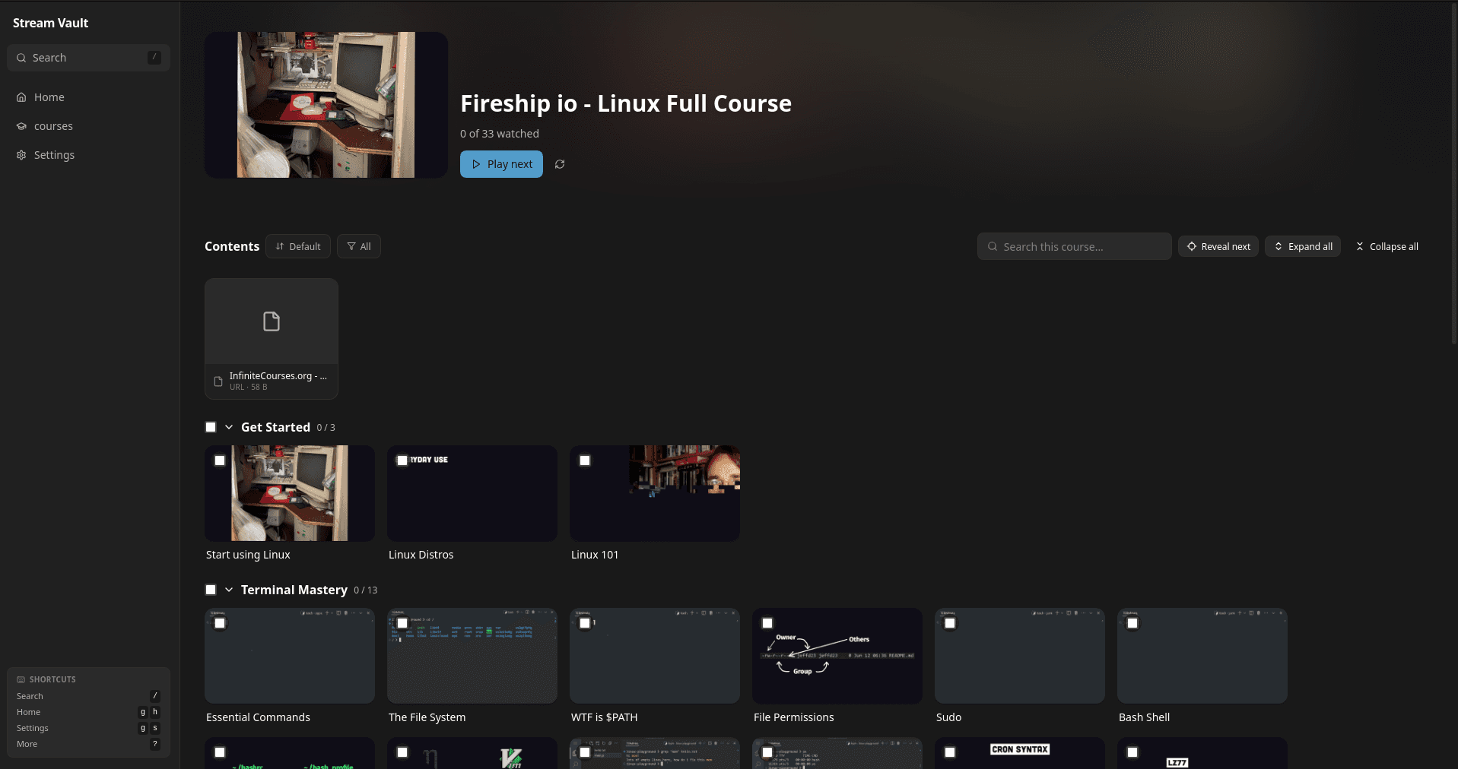Click the Search shortcut entry
The width and height of the screenshot is (1458, 769).
point(88,696)
